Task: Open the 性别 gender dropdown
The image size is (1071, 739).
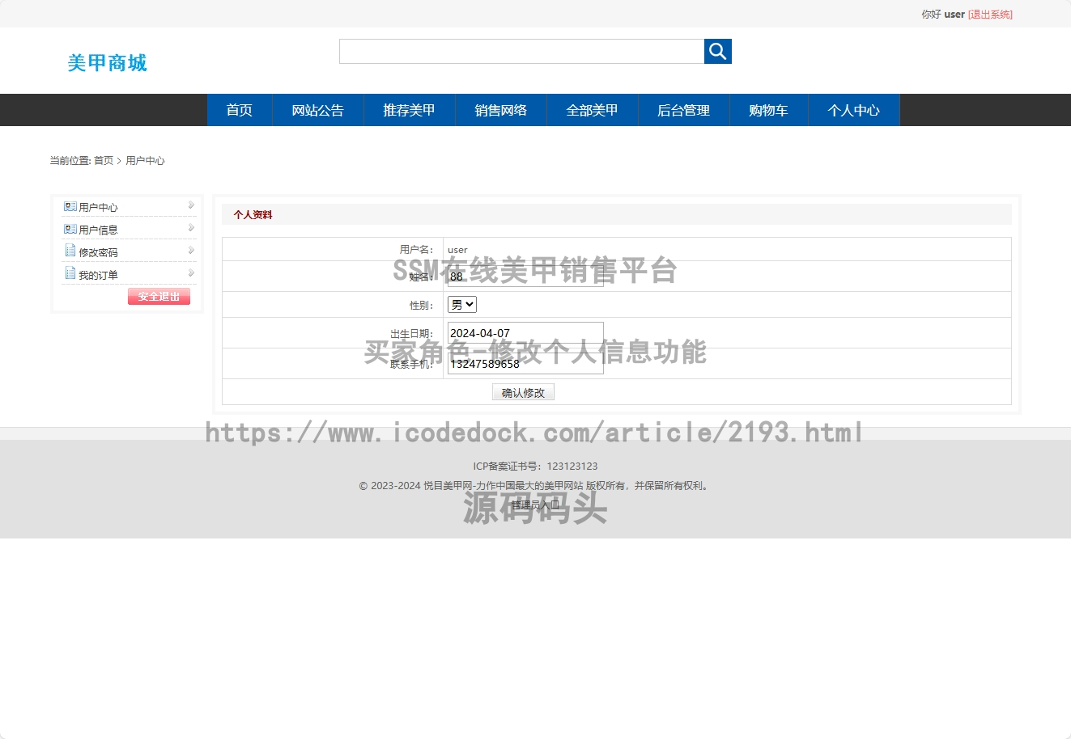Action: [462, 305]
